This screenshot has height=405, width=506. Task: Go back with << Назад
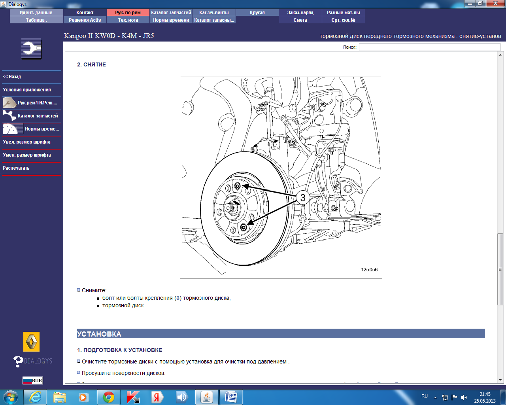[32, 77]
